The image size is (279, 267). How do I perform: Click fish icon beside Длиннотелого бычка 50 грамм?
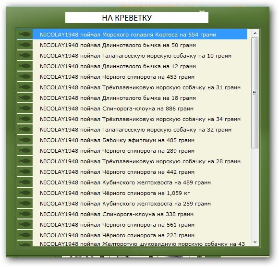coord(25,45)
